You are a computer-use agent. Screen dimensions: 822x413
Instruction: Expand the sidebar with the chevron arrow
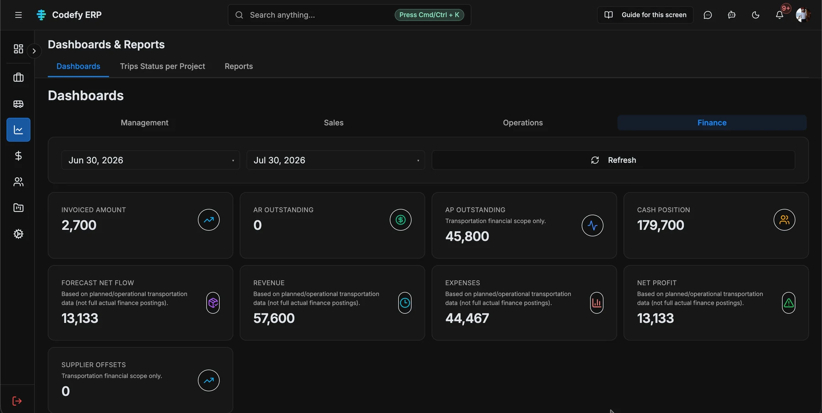click(34, 51)
